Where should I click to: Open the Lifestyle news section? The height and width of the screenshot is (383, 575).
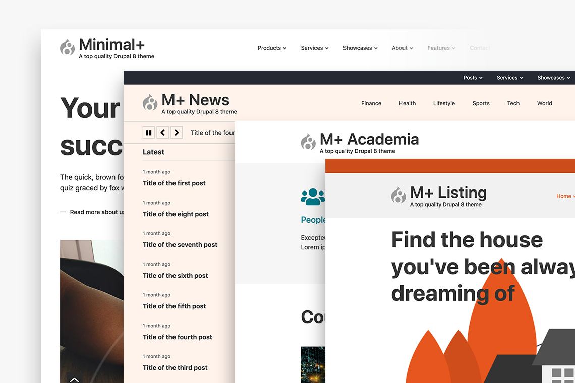(x=444, y=103)
